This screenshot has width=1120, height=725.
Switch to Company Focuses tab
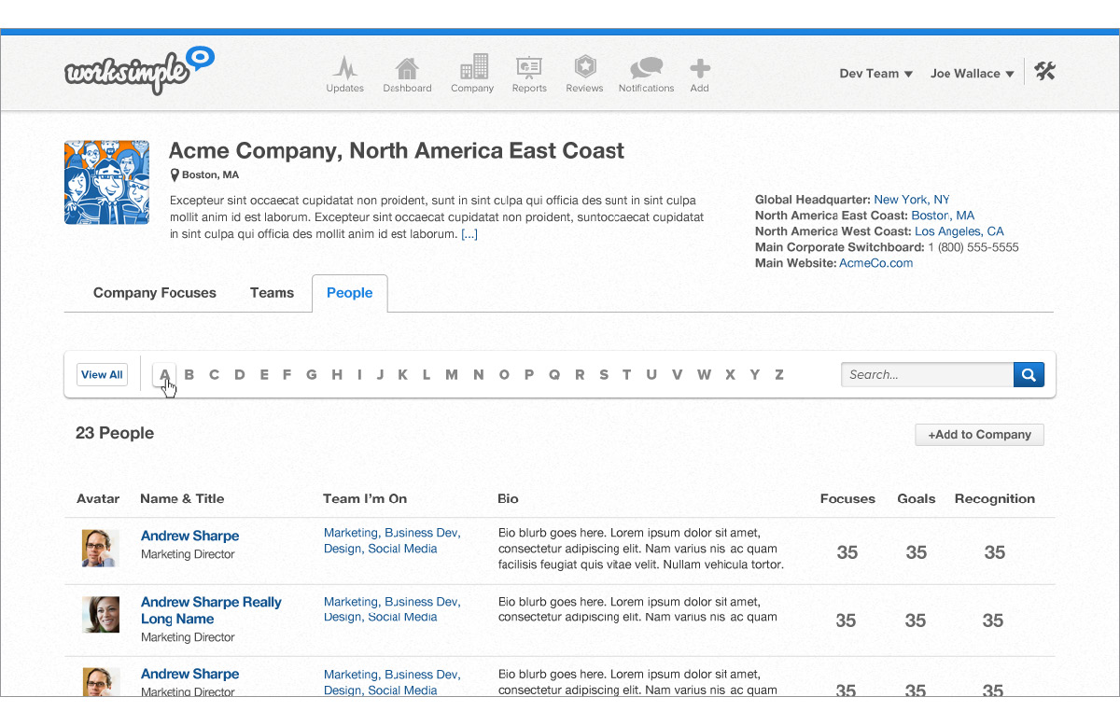(x=155, y=293)
